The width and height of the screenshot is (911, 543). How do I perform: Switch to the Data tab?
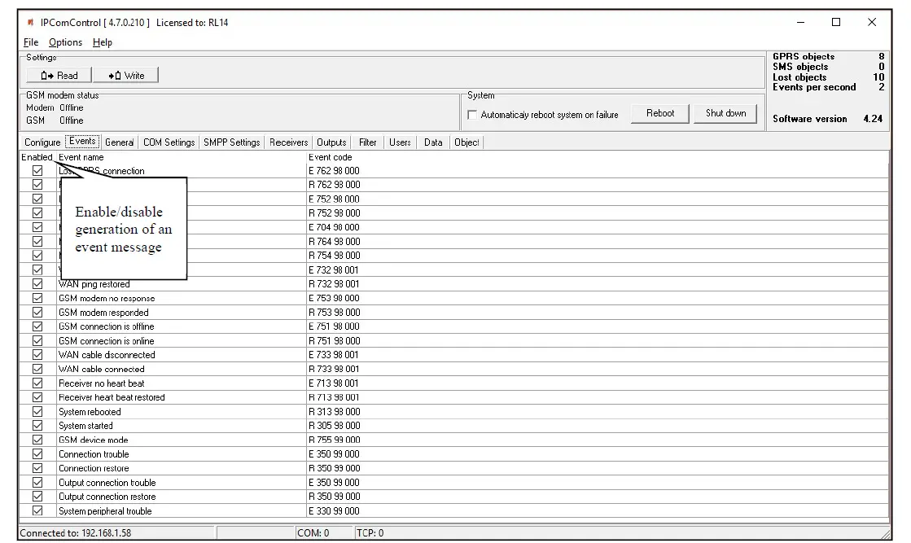[433, 142]
